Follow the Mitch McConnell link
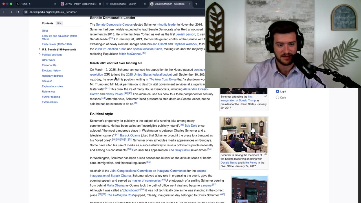 click(x=130, y=54)
